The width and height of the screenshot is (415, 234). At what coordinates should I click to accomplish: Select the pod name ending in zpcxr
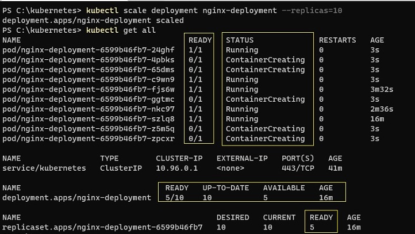coord(89,139)
